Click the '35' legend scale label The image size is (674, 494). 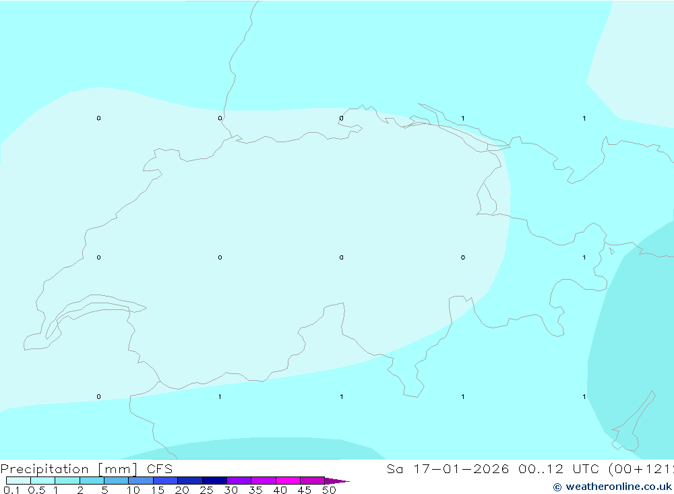255,490
